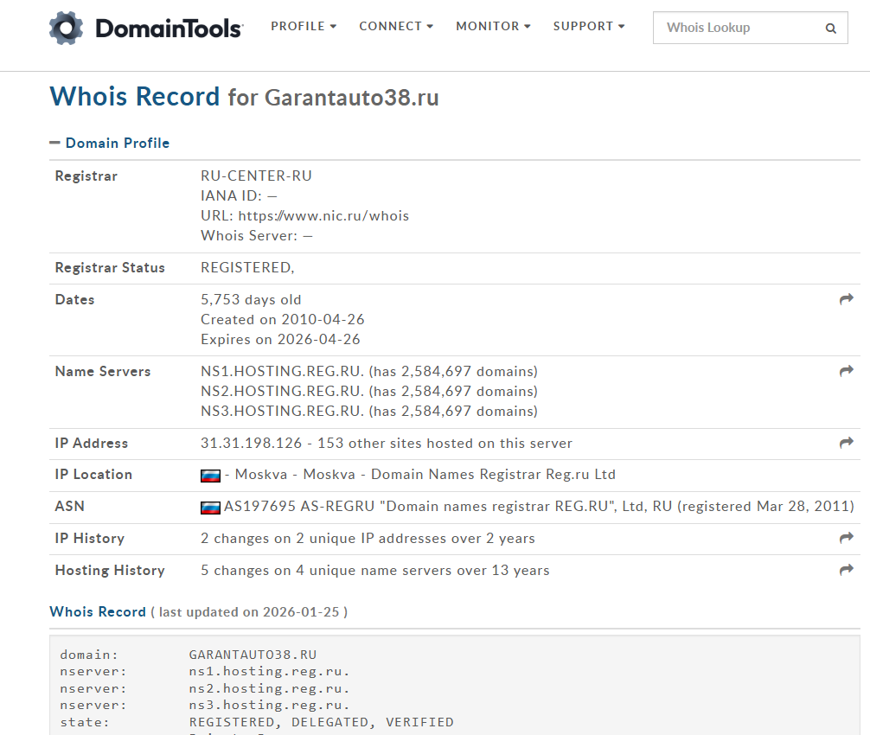This screenshot has width=870, height=735.
Task: Click the search magnifier icon
Action: tap(830, 29)
